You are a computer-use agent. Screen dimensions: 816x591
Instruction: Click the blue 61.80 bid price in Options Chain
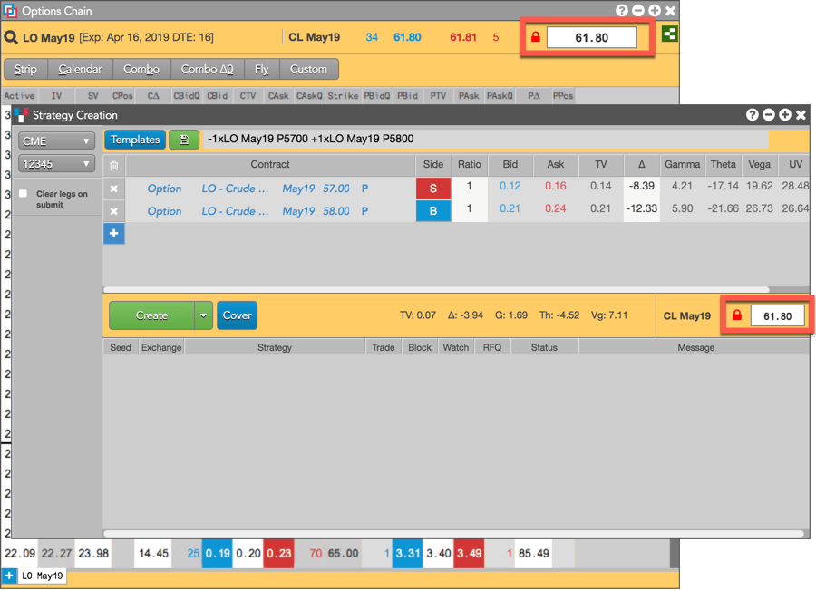(407, 37)
